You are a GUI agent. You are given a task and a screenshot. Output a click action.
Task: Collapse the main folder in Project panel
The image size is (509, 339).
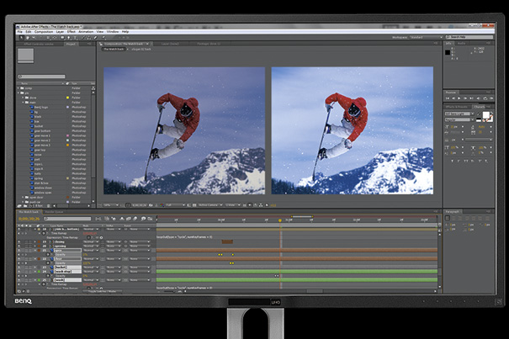23,103
